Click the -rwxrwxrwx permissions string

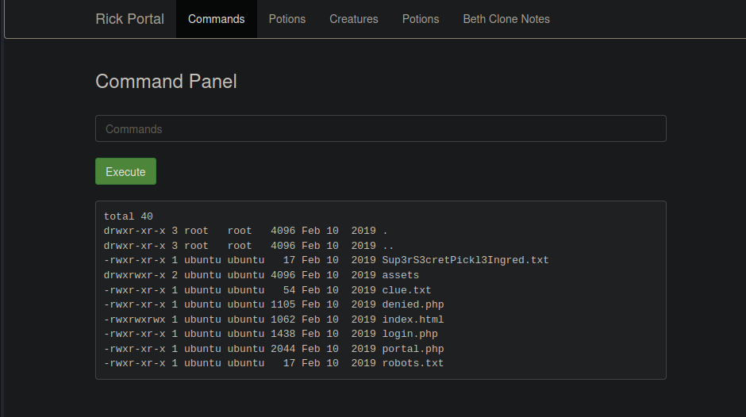[134, 319]
